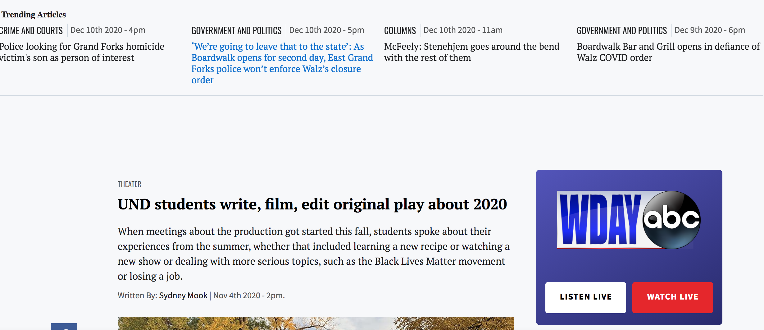
Task: Open the THEATER section label
Action: click(130, 184)
